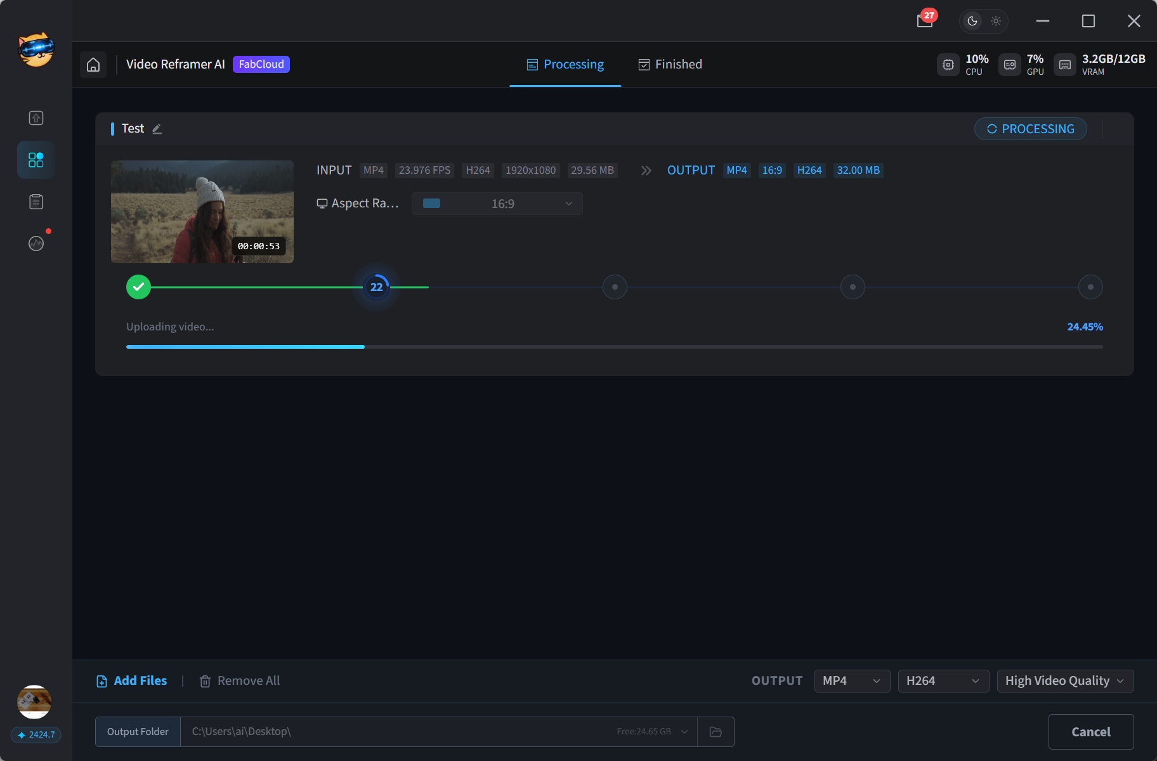Viewport: 1157px width, 761px height.
Task: Switch to dark mode moon icon
Action: point(972,21)
